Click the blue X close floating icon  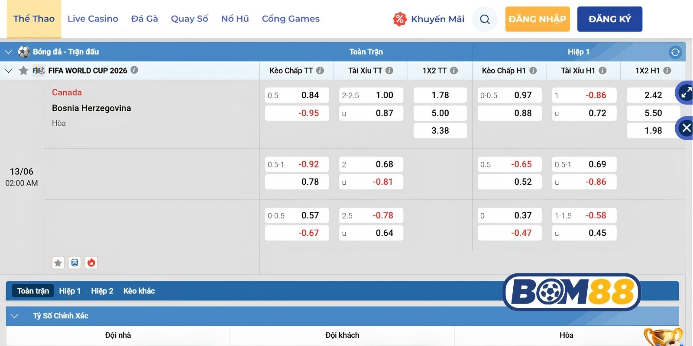[685, 128]
